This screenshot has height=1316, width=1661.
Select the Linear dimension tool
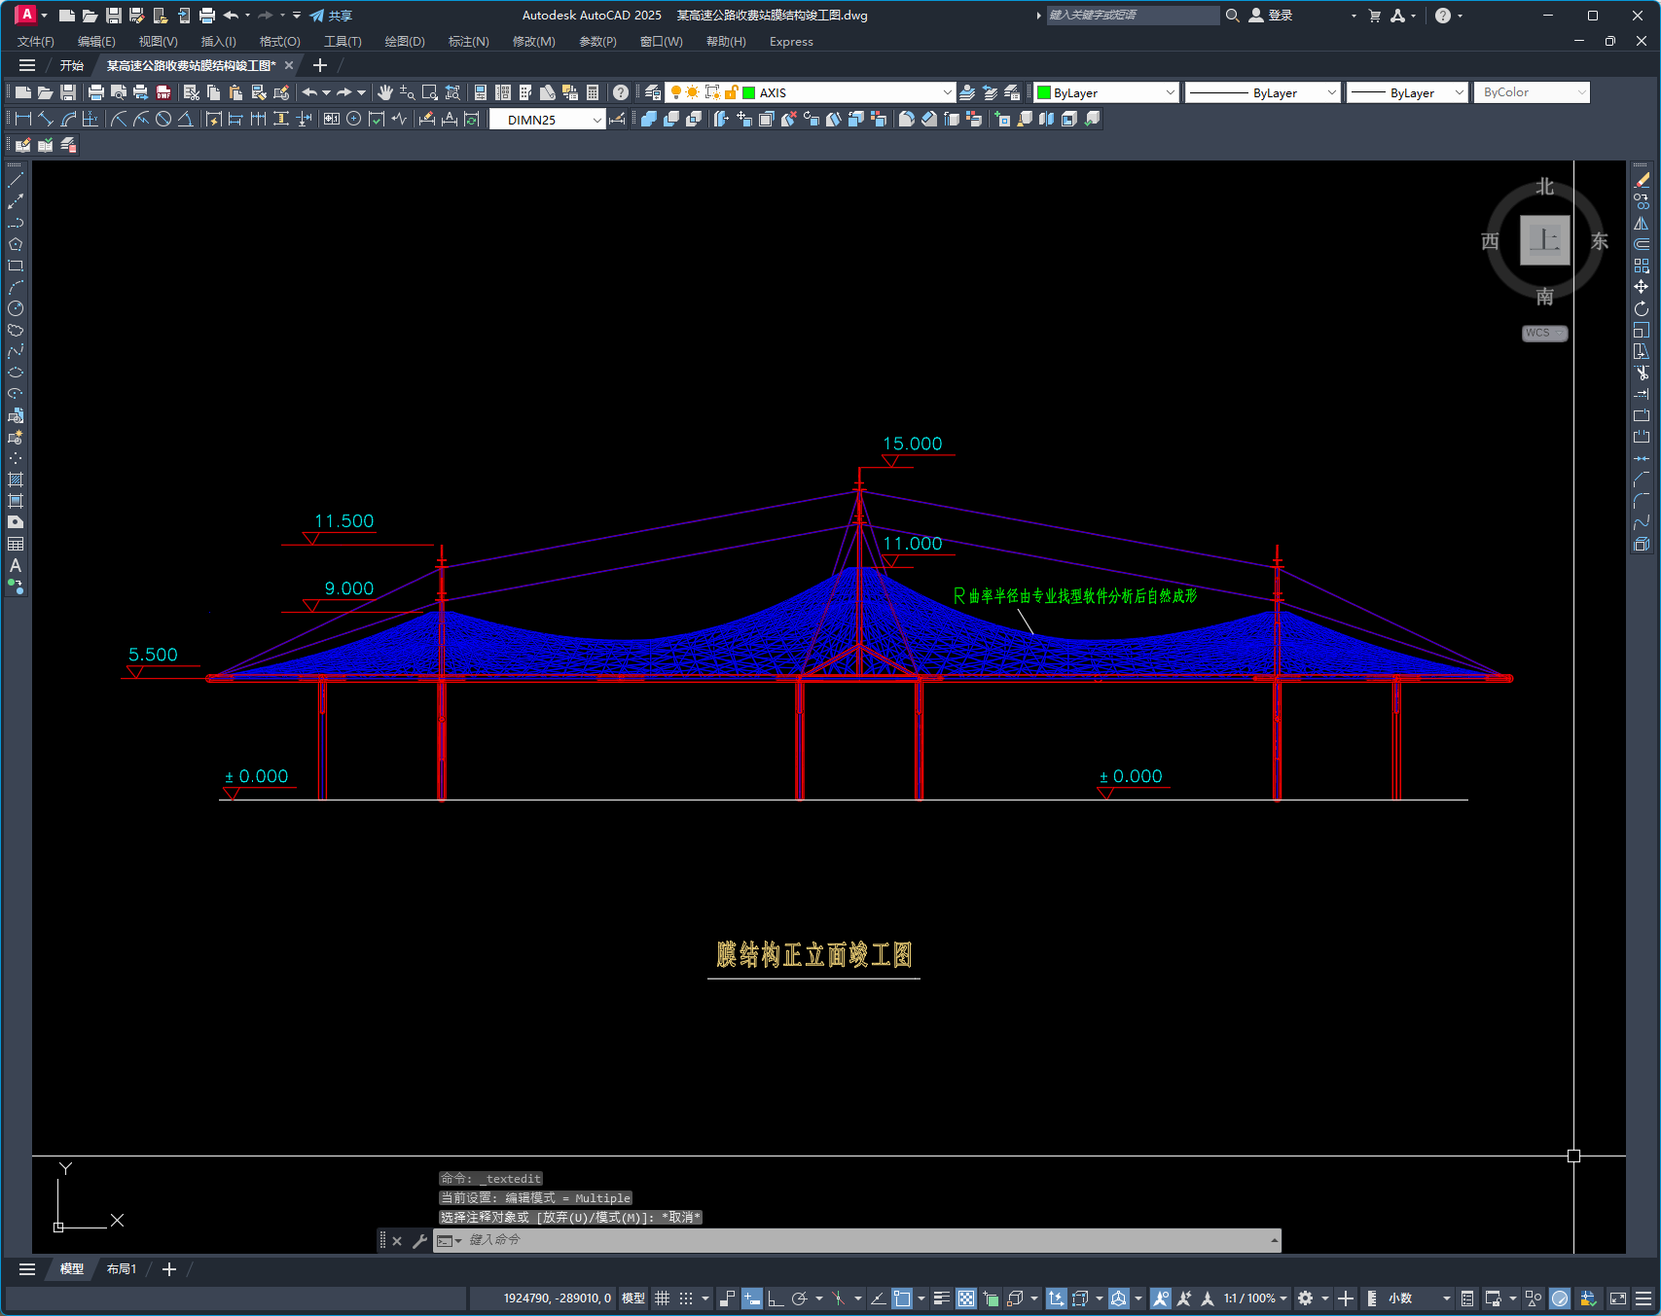click(23, 119)
